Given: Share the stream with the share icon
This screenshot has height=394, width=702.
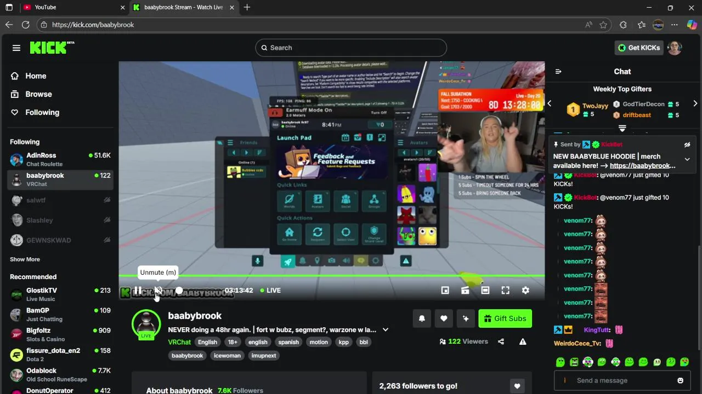Looking at the screenshot, I should 501,341.
